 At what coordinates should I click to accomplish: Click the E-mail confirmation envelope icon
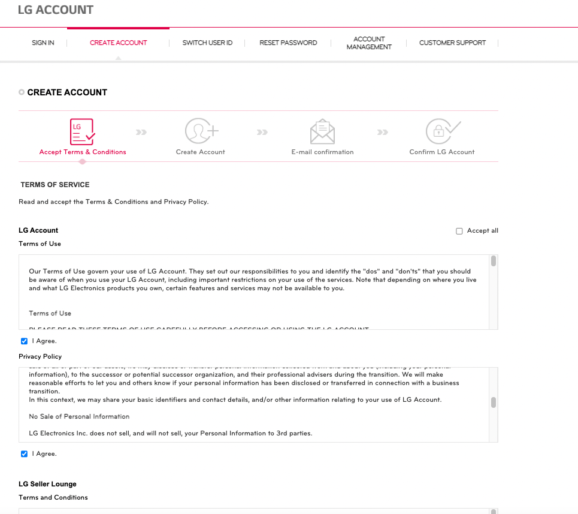coord(323,131)
